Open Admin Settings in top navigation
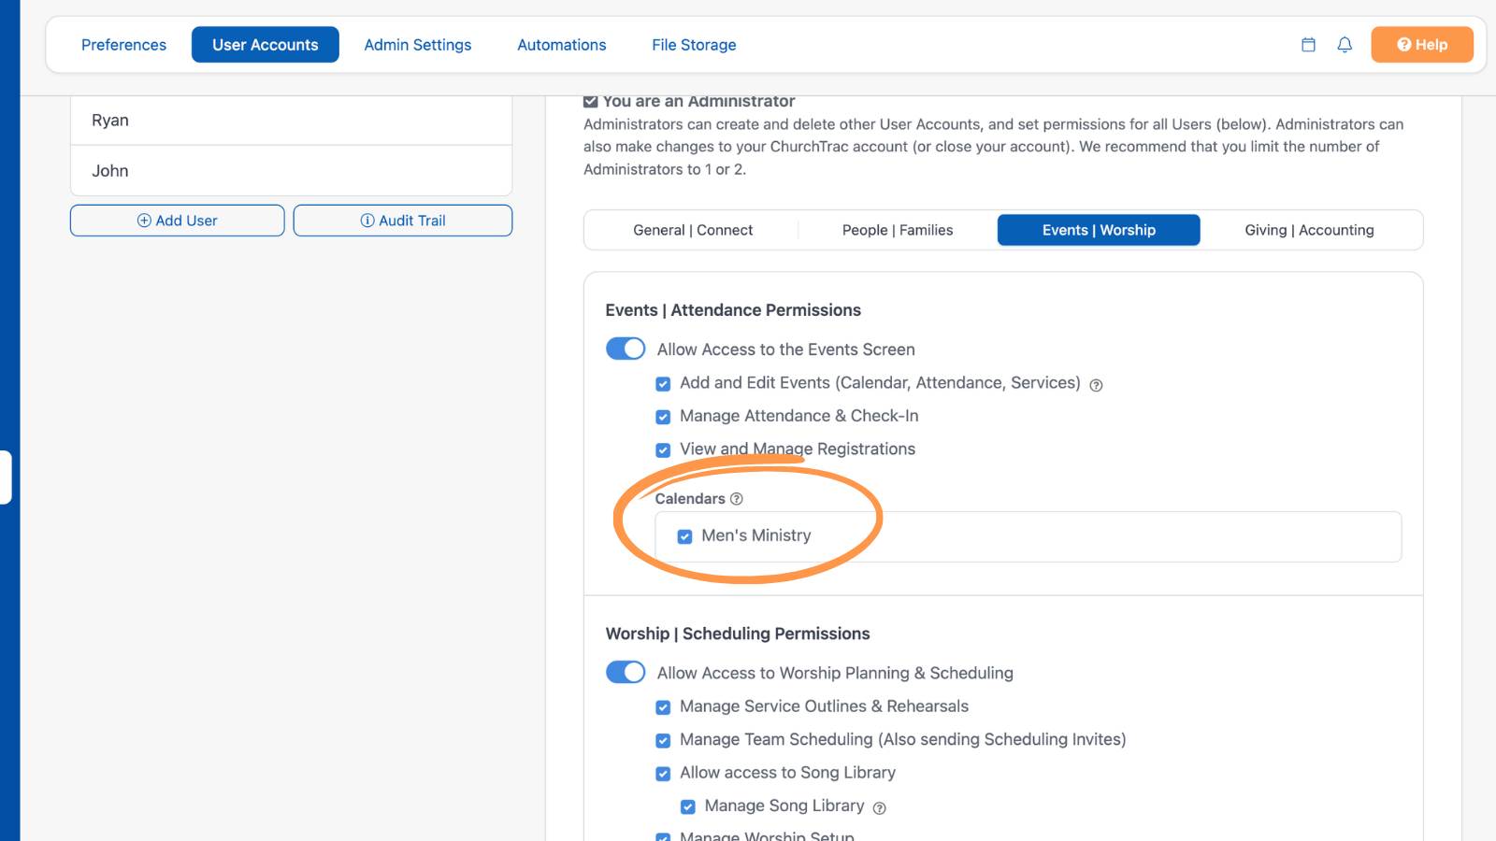The width and height of the screenshot is (1496, 841). 418,45
